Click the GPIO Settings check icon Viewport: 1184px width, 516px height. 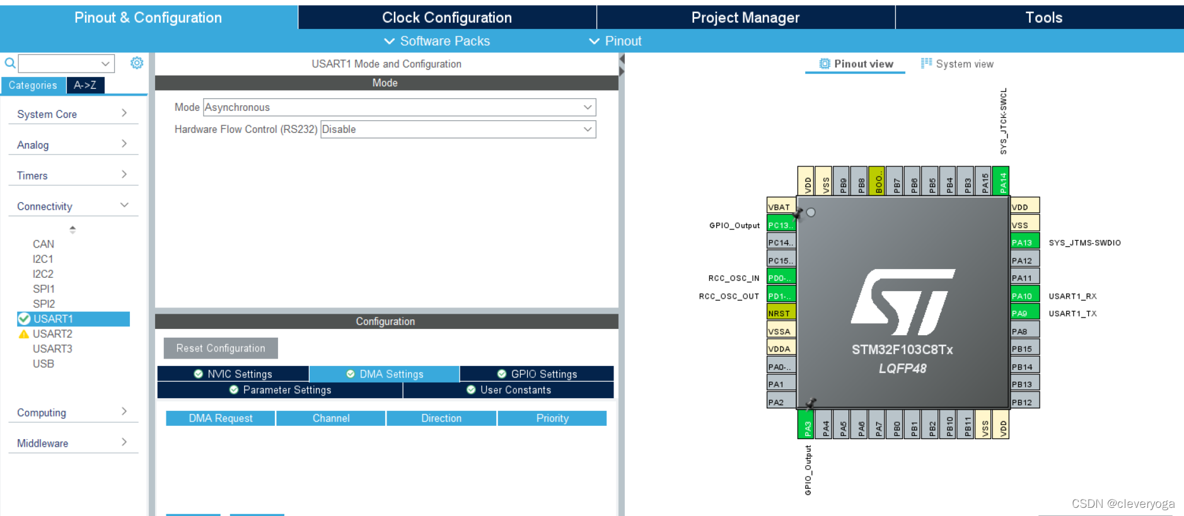click(502, 374)
